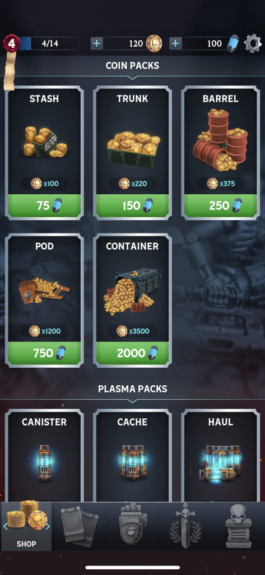The width and height of the screenshot is (265, 575).
Task: Tap the plus button beside plasma balance
Action: click(175, 44)
